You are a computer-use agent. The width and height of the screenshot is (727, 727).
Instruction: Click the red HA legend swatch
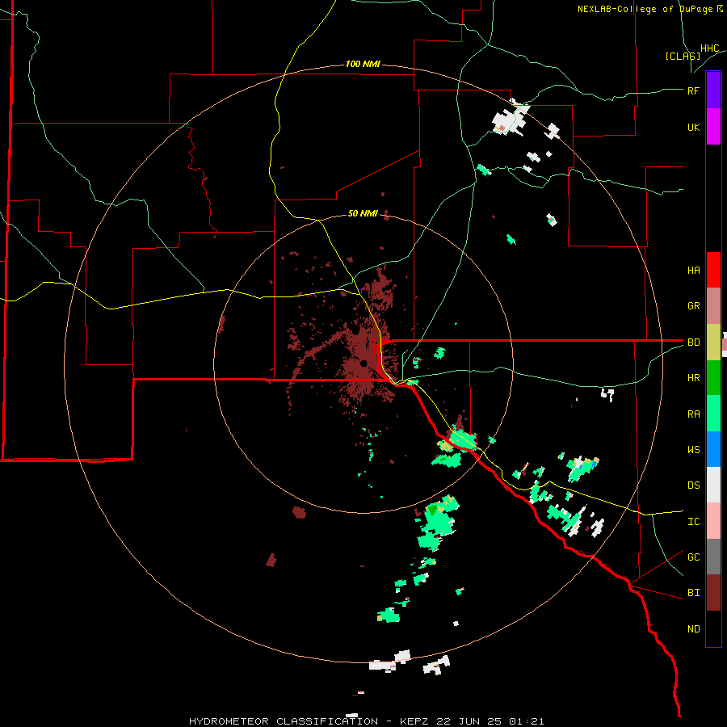[x=713, y=270]
